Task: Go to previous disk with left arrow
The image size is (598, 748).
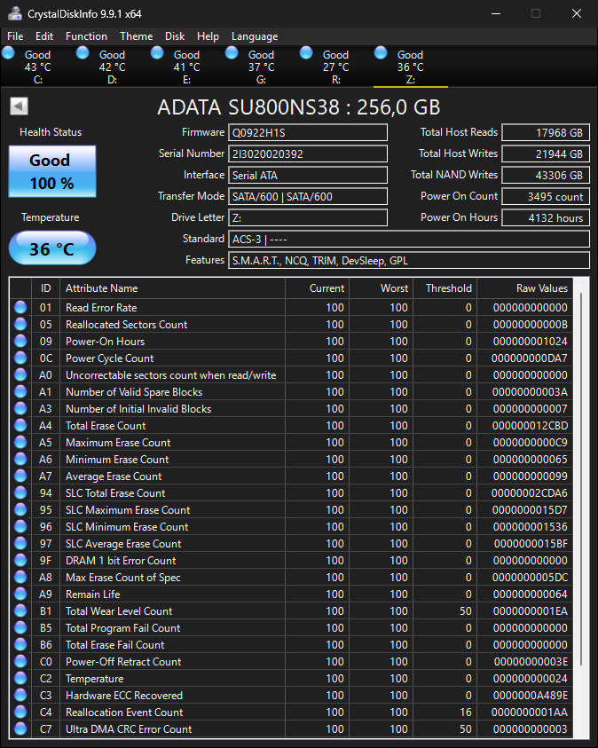Action: tap(19, 106)
